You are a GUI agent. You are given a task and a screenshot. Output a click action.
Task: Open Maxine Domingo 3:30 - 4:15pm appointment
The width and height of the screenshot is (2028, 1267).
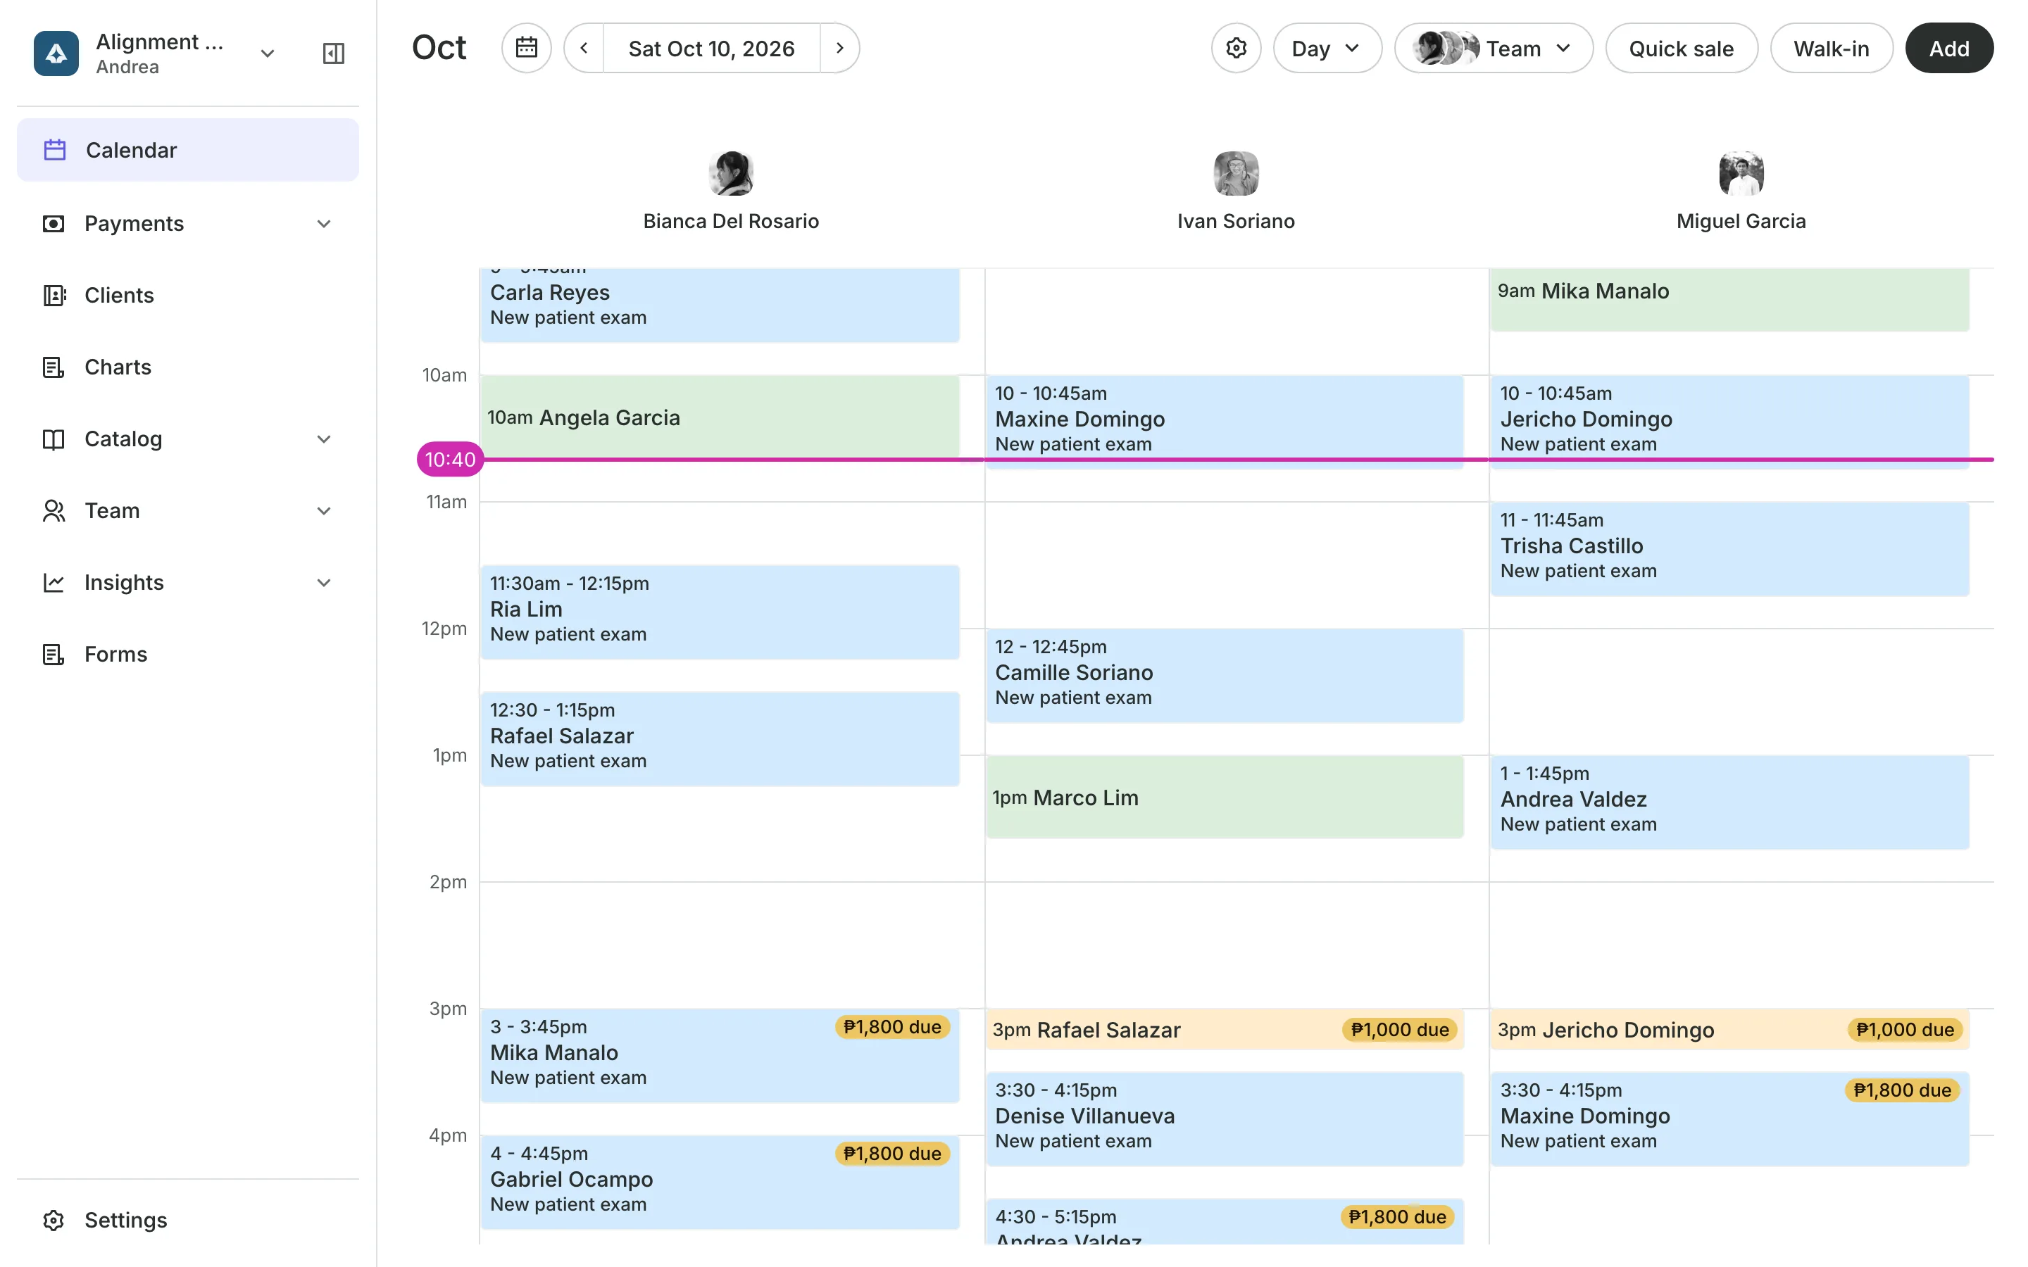[1729, 1118]
